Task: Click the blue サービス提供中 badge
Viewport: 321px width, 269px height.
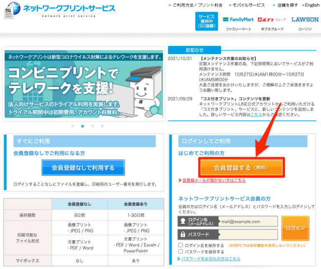Action: tap(206, 21)
